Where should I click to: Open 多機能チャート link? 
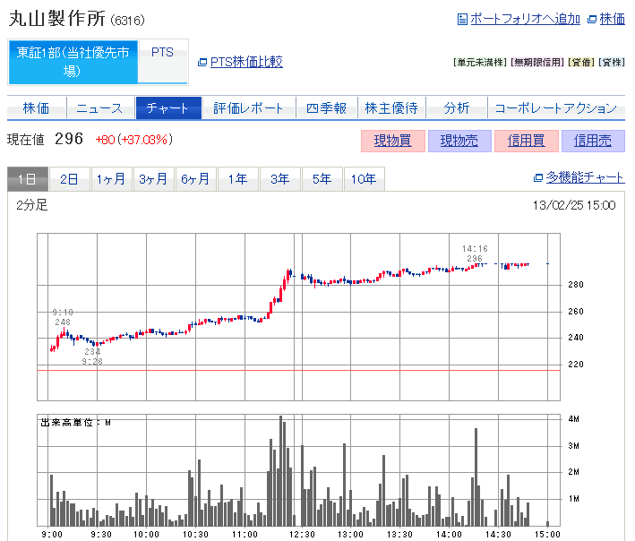(585, 177)
